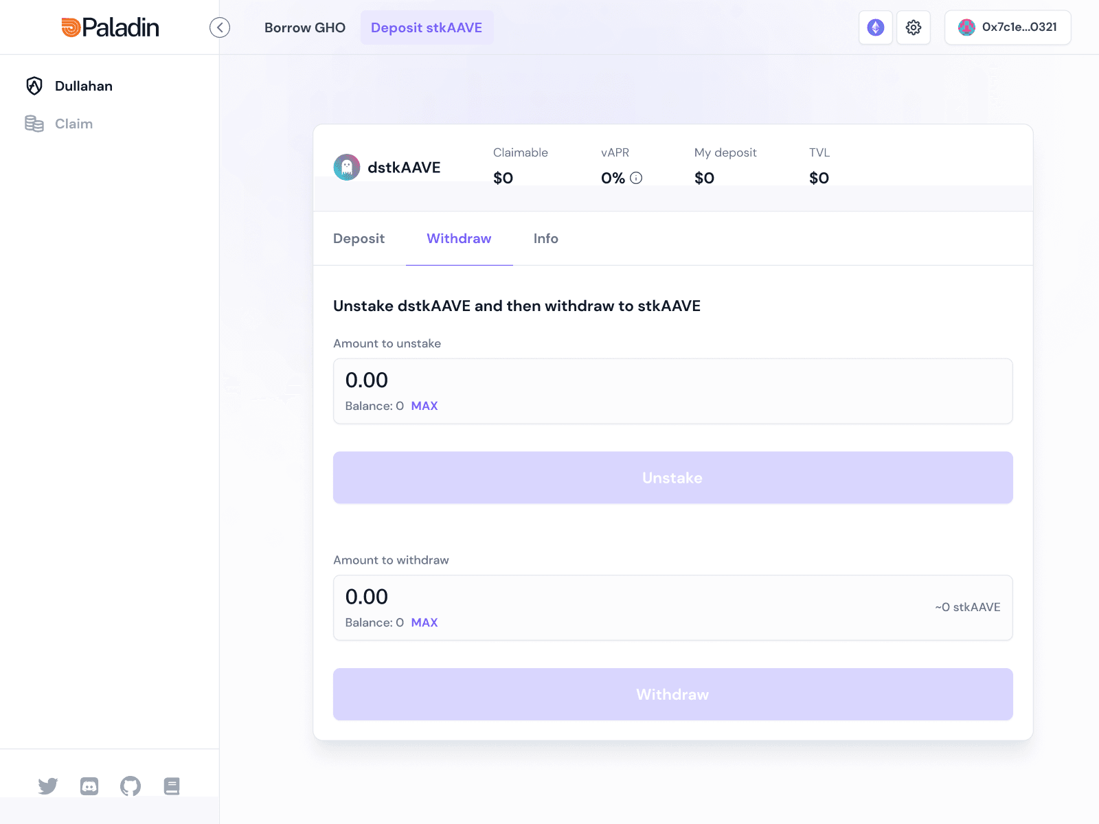Open the Discord link
1099x824 pixels.
click(89, 786)
